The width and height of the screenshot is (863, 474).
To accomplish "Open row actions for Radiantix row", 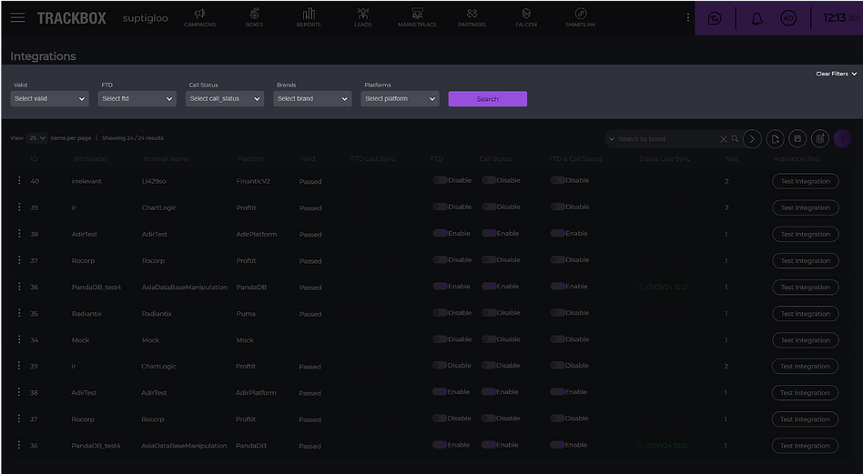I will [x=19, y=313].
